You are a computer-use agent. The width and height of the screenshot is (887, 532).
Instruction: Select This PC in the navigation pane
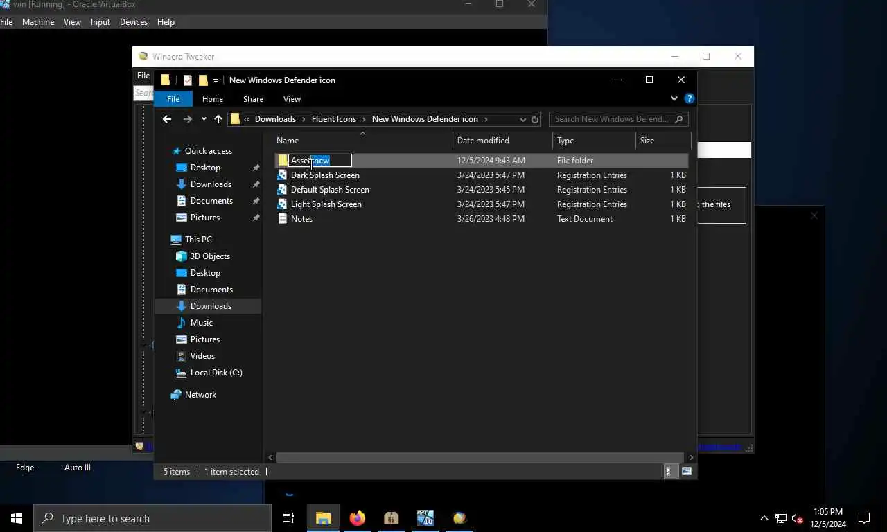198,240
